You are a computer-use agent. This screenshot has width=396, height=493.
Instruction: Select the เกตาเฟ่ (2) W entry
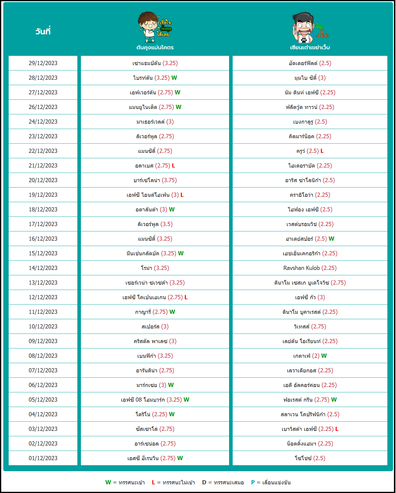[x=310, y=356]
